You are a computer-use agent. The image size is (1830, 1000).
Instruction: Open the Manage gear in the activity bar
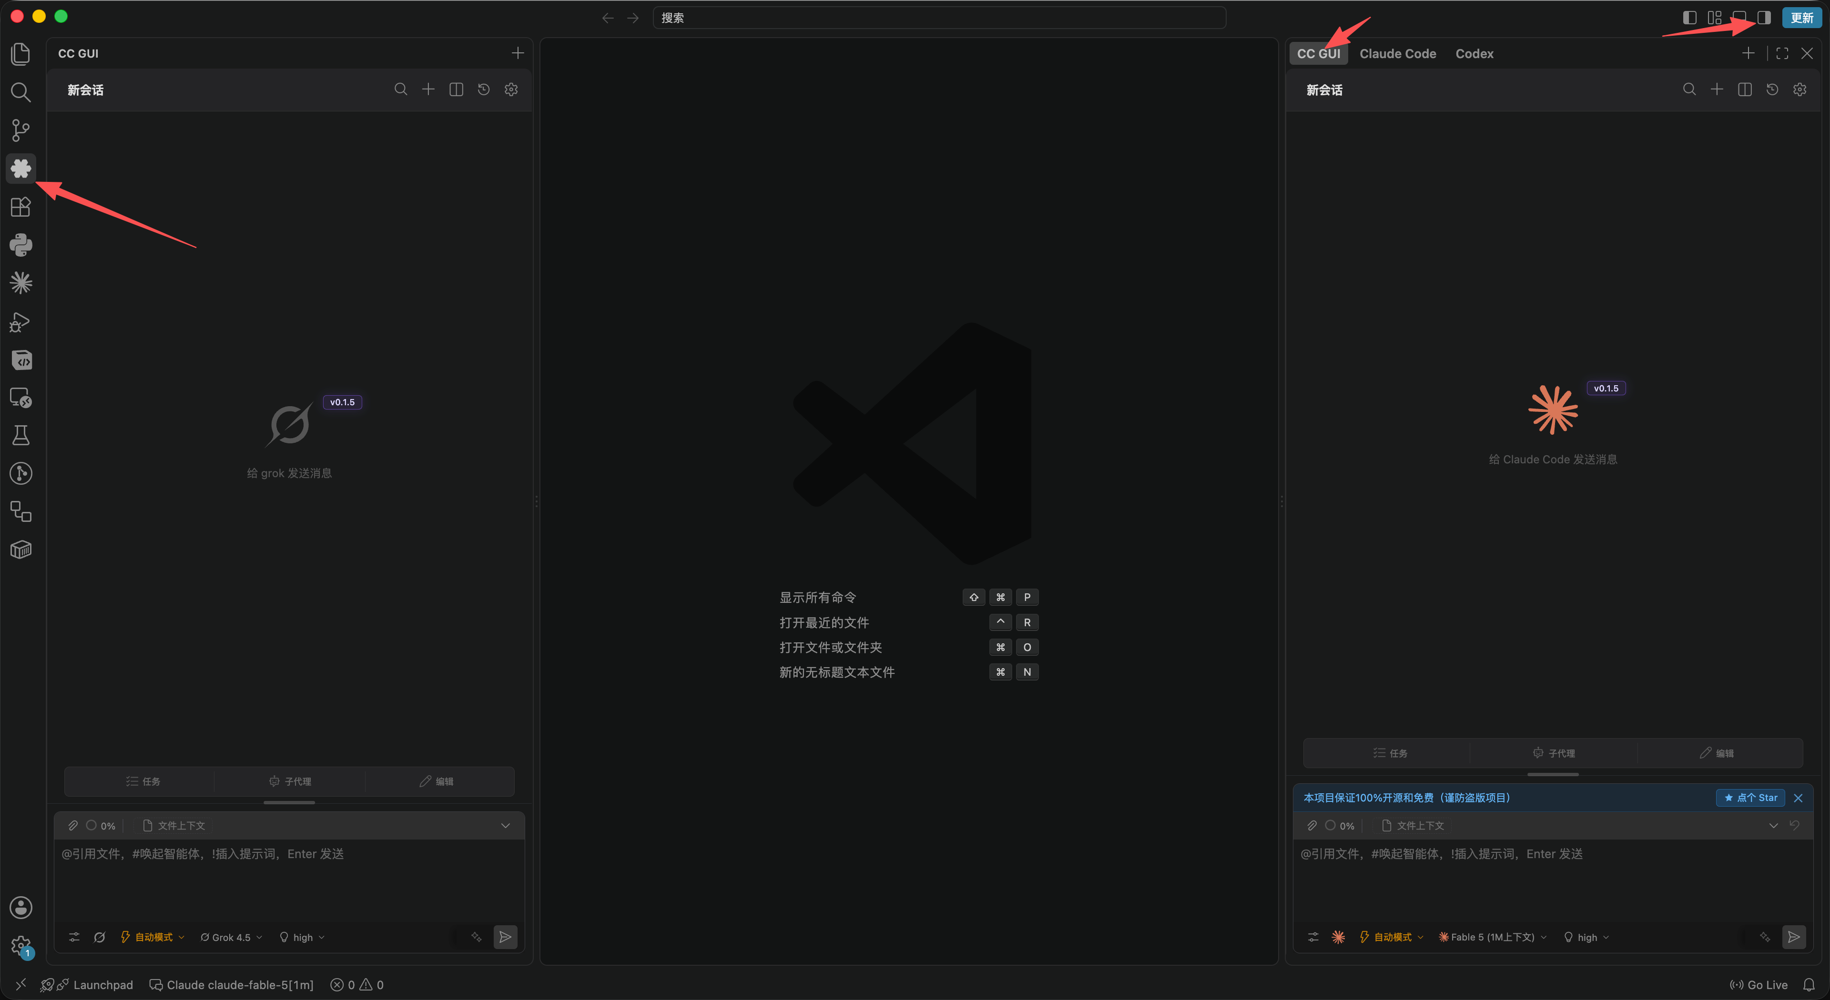pyautogui.click(x=20, y=945)
